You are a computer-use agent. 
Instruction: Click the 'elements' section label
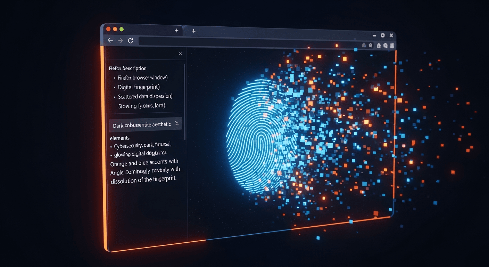pyautogui.click(x=119, y=138)
